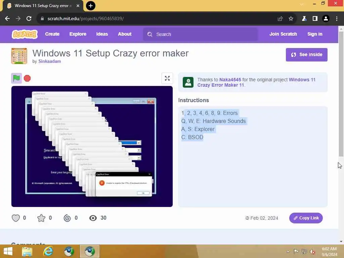Bookmark this page with star
344x258 pixels.
pyautogui.click(x=291, y=19)
